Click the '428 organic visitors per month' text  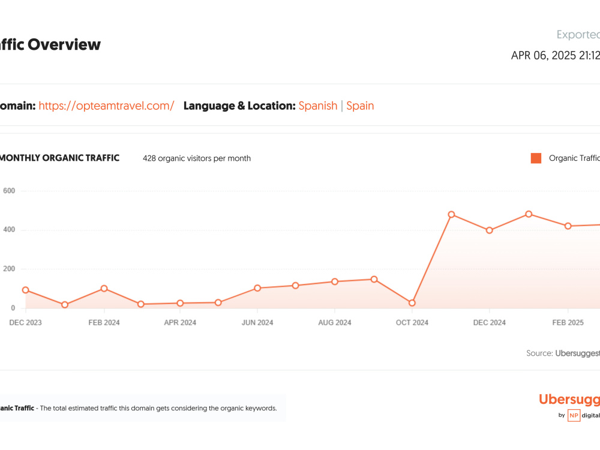(197, 158)
